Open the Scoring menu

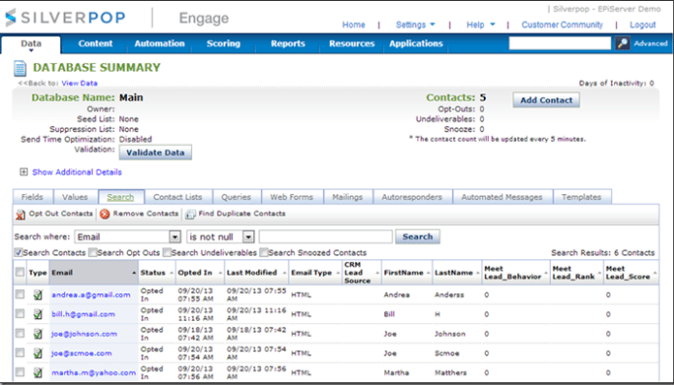(x=223, y=43)
